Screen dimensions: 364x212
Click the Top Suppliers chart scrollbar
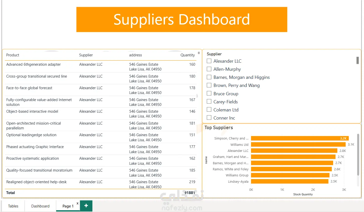[x=358, y=154]
